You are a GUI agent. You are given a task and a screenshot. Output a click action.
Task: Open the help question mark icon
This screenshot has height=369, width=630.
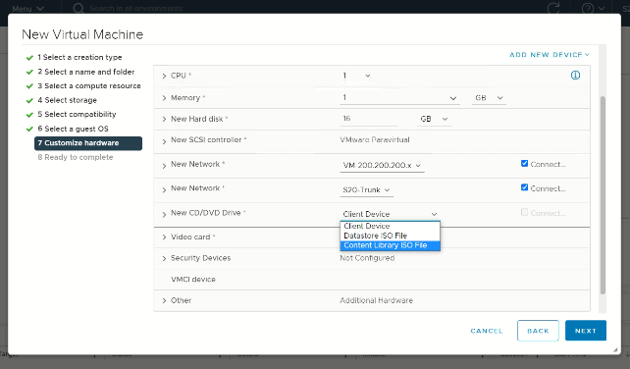588,8
